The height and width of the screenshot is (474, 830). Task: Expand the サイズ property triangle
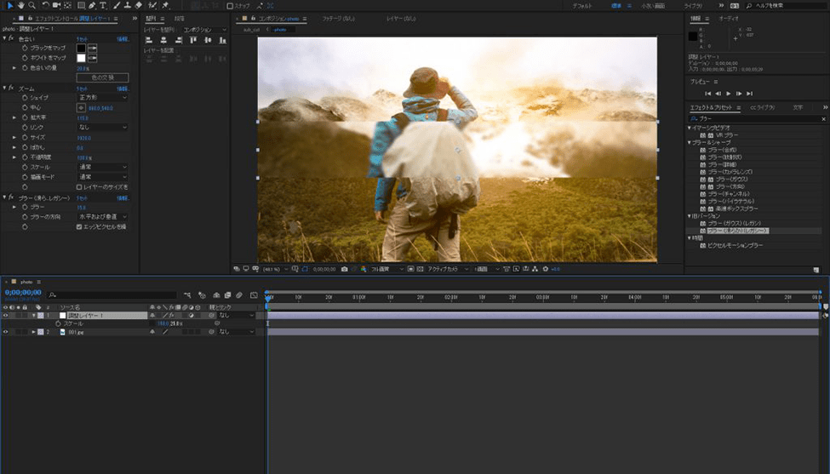[14, 138]
